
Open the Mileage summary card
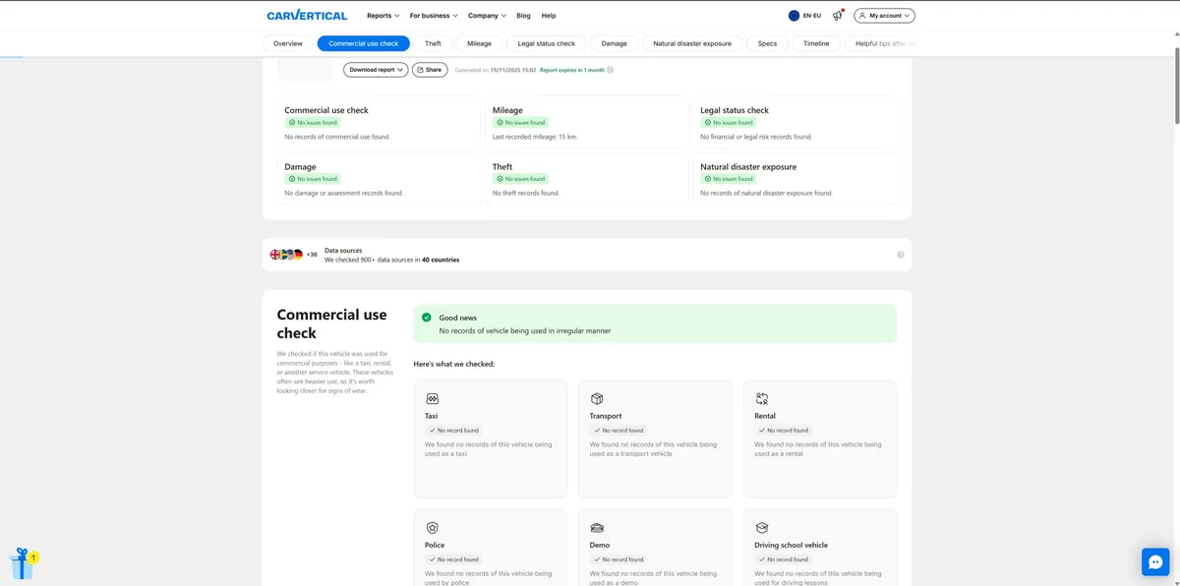pos(586,123)
